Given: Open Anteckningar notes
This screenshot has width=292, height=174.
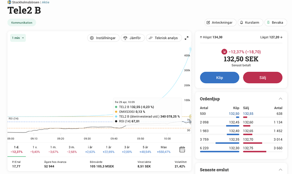Looking at the screenshot, I should pos(220,22).
